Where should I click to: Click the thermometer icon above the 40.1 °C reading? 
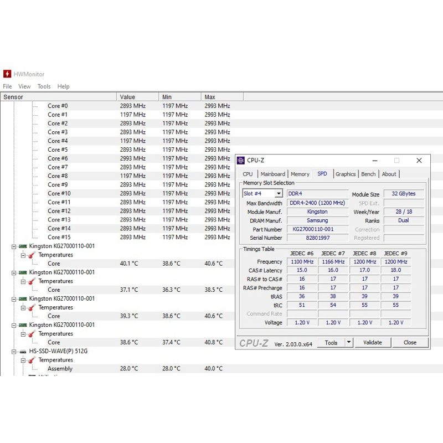[32, 255]
